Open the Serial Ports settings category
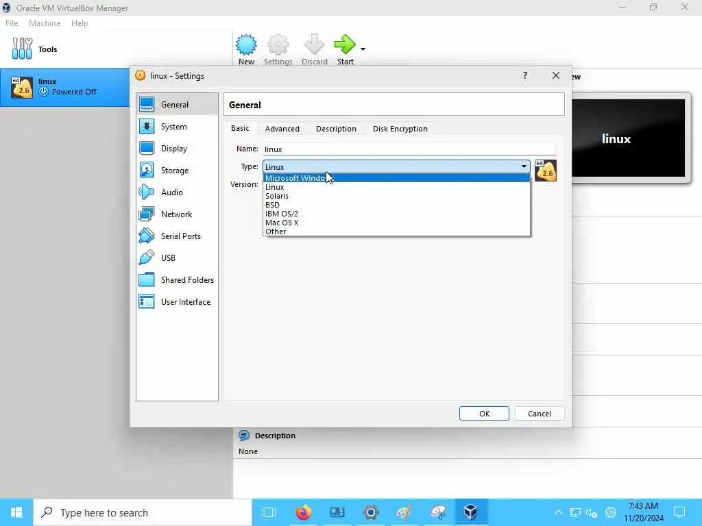The image size is (702, 526). click(177, 236)
